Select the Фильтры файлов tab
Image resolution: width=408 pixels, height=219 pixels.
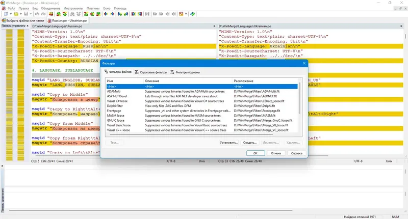[118, 72]
